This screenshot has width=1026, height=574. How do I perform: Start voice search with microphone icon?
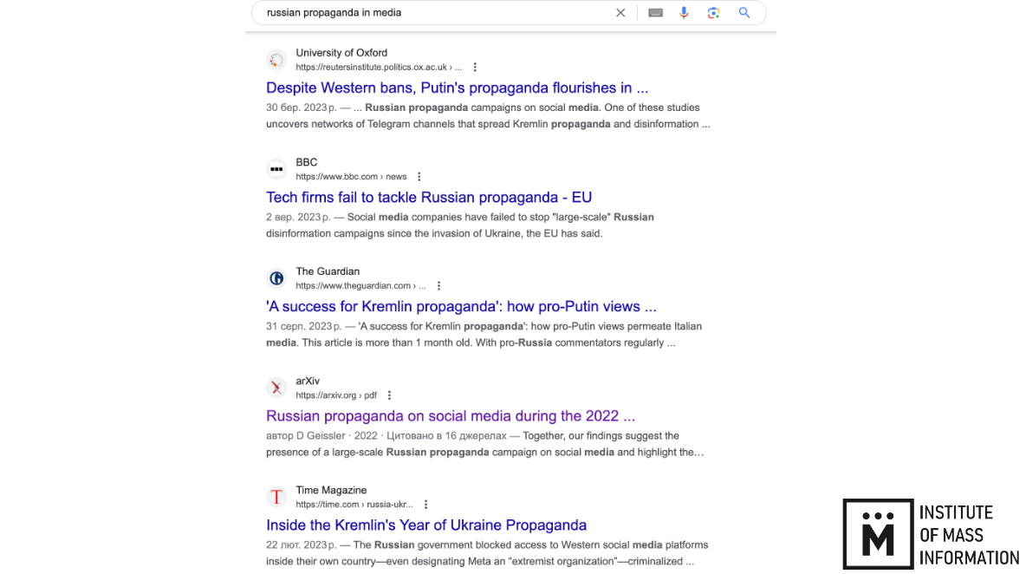coord(684,12)
